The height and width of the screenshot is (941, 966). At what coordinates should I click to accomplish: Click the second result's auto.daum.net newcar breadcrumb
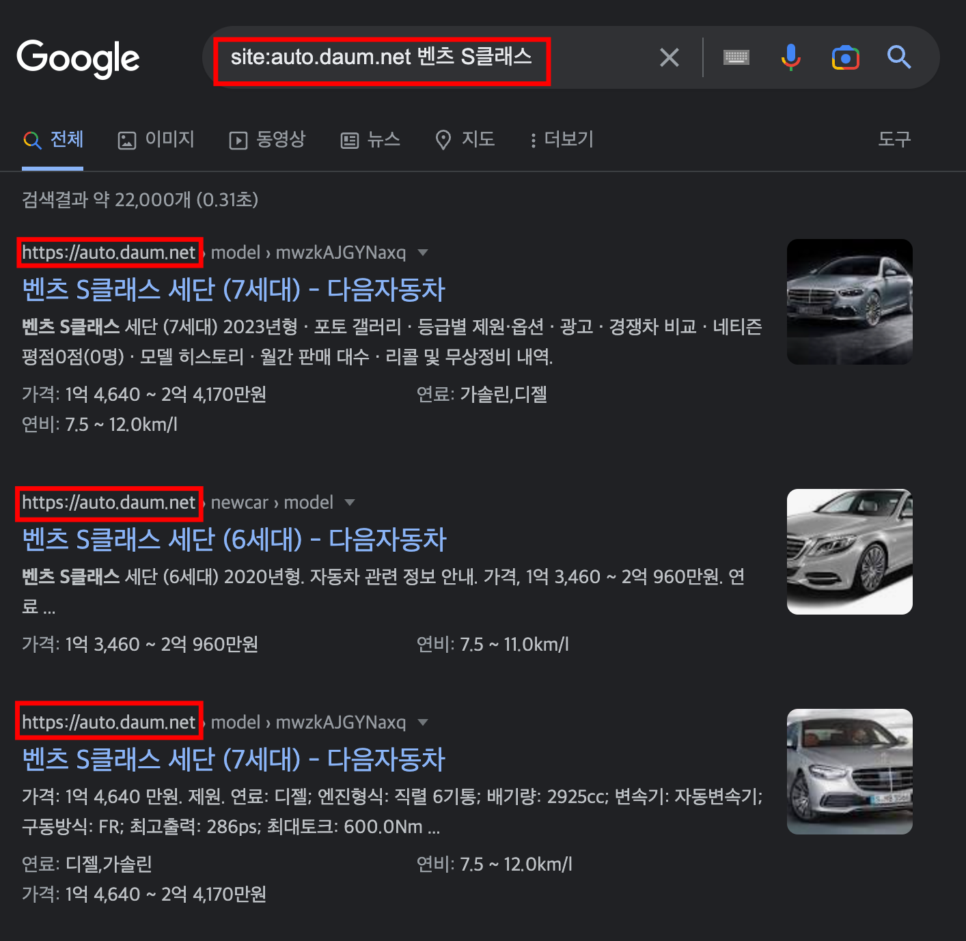tap(178, 503)
